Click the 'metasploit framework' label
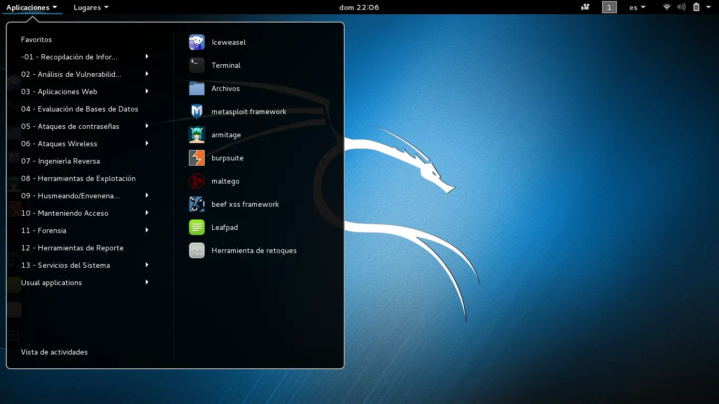The height and width of the screenshot is (404, 719). tap(249, 112)
